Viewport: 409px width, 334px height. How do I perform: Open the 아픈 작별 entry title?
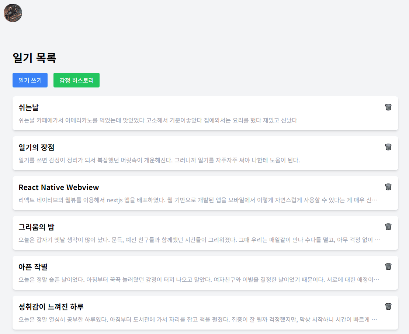(x=33, y=267)
